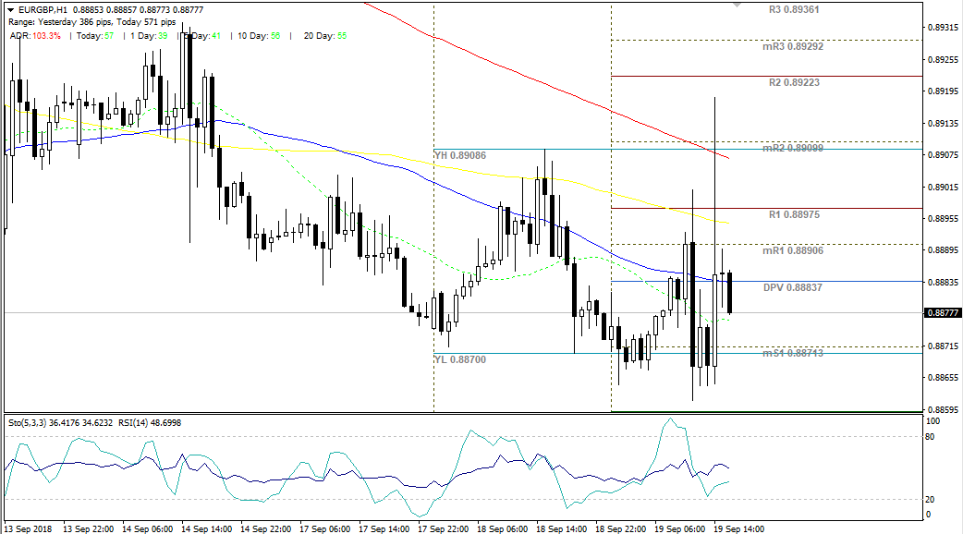Viewport: 963px width, 534px height.
Task: Click the 0.89255 price scale value
Action: (944, 59)
